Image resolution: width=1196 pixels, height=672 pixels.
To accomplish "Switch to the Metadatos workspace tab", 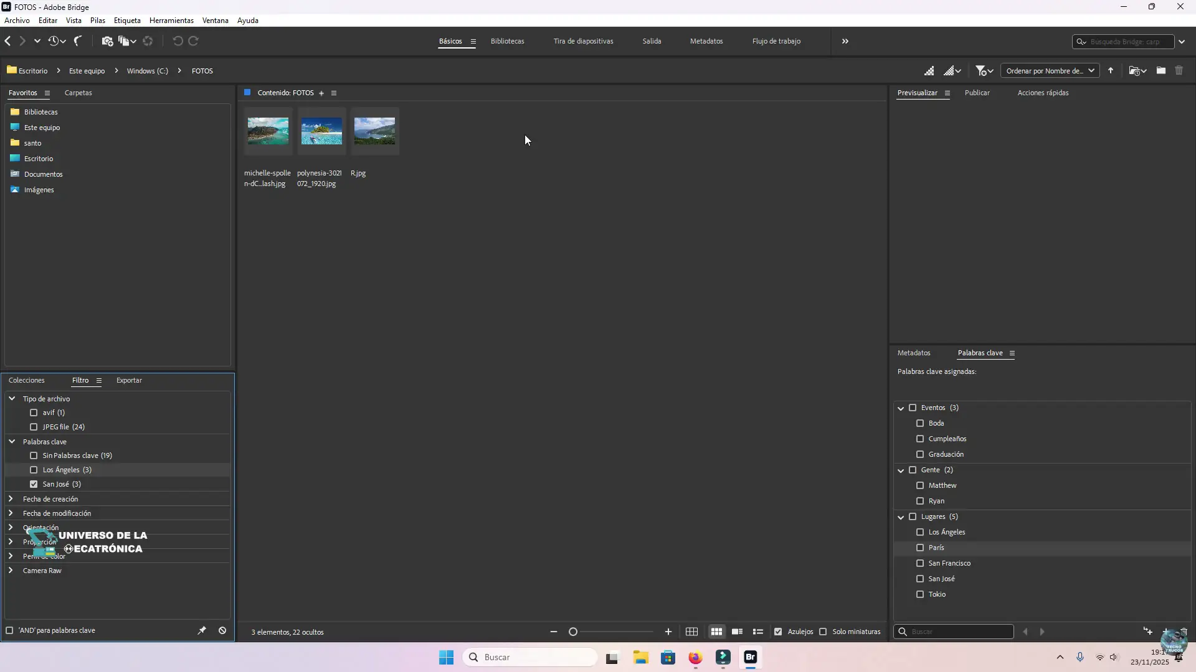I will [x=706, y=41].
